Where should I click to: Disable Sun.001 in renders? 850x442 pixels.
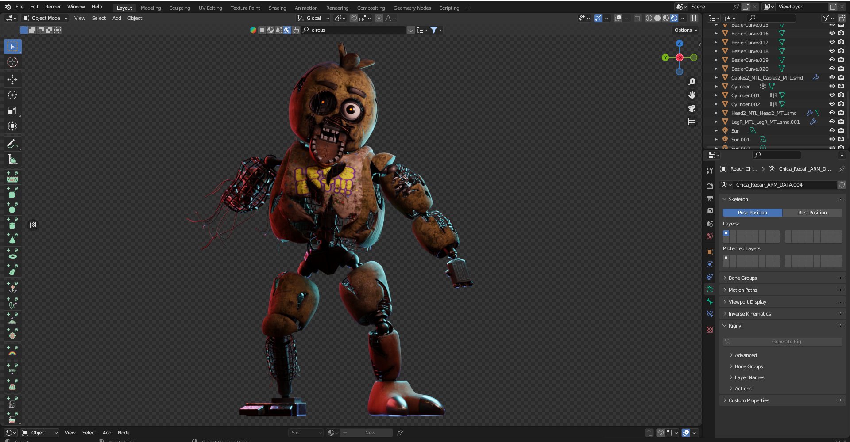(x=841, y=139)
